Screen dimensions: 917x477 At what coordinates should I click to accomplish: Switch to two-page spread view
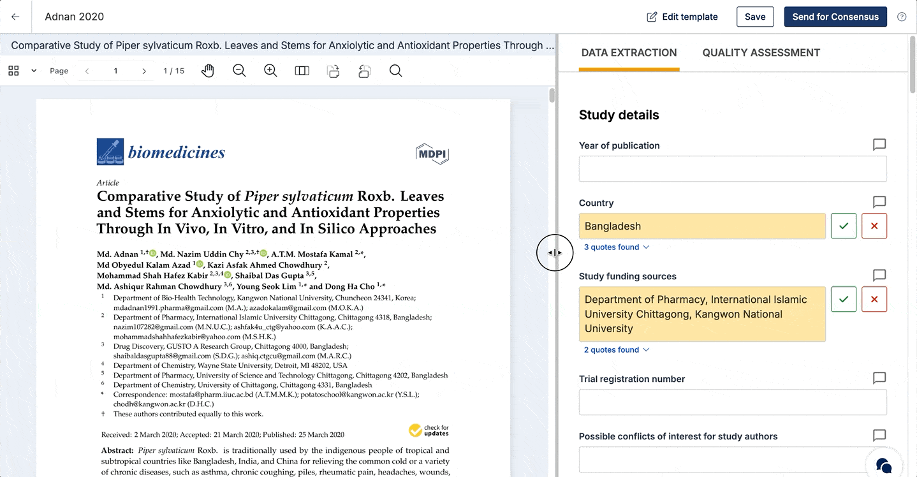pos(302,71)
